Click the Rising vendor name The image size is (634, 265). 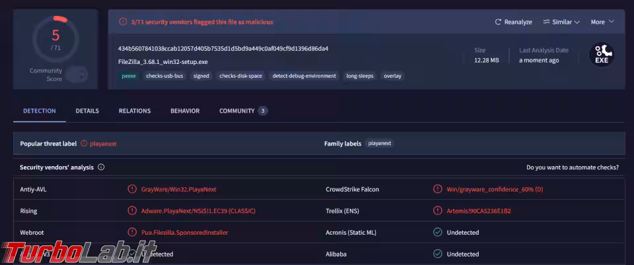tap(28, 211)
